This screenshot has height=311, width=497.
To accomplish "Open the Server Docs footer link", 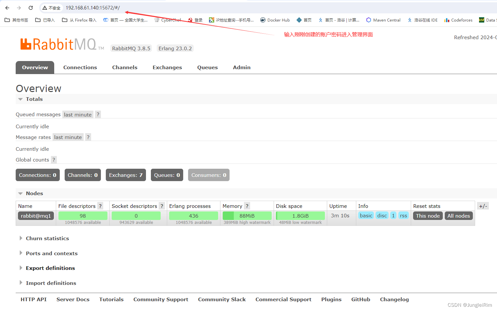I will click(73, 300).
